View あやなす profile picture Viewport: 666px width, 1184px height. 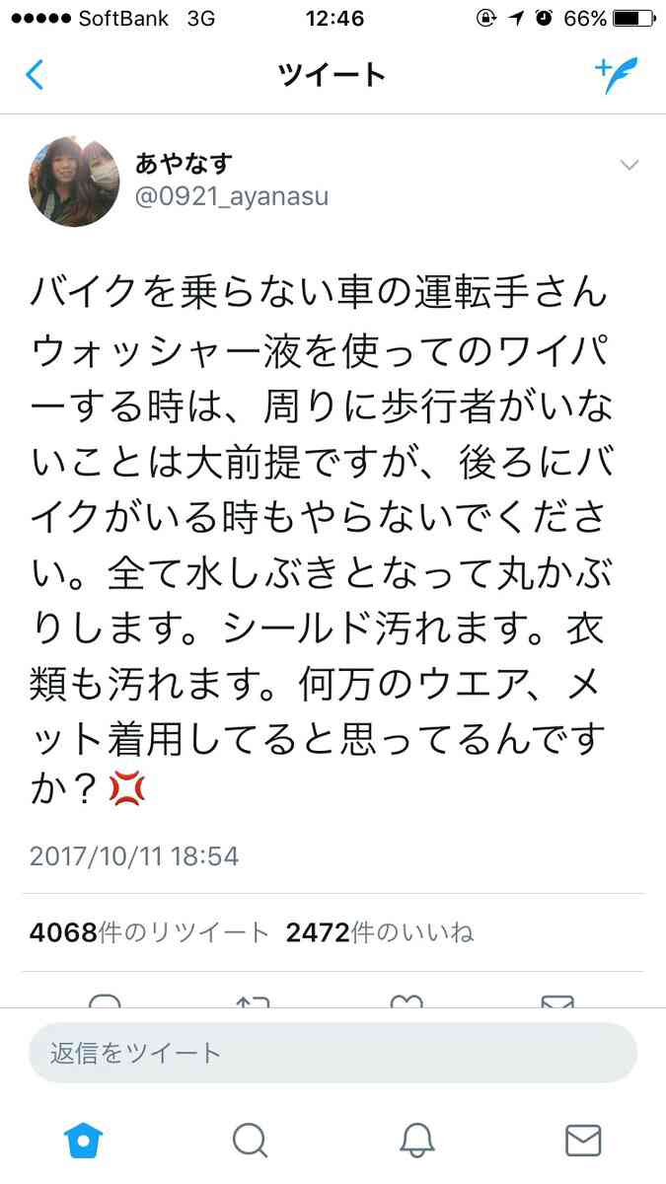pyautogui.click(x=75, y=182)
